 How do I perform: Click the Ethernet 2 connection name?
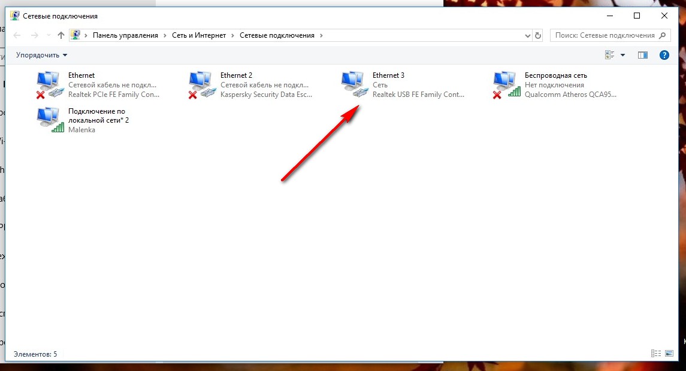(x=236, y=75)
